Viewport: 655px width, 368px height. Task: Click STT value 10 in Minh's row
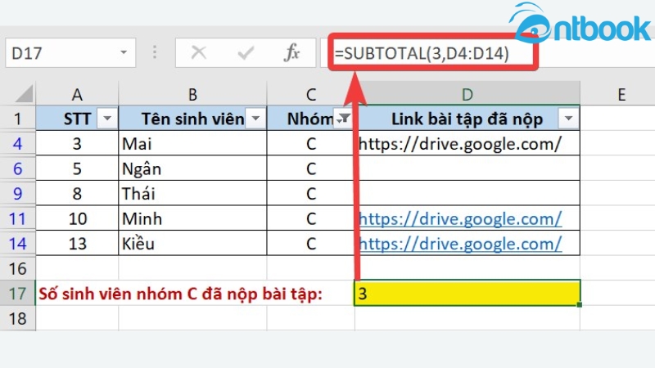click(77, 218)
